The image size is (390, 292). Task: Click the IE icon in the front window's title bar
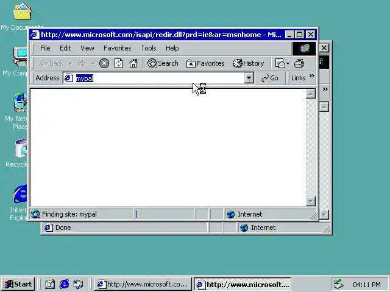pyautogui.click(x=35, y=35)
